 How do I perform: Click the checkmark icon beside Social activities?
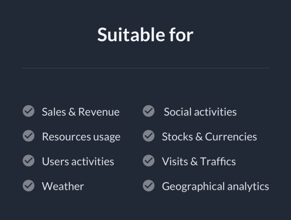click(x=148, y=111)
